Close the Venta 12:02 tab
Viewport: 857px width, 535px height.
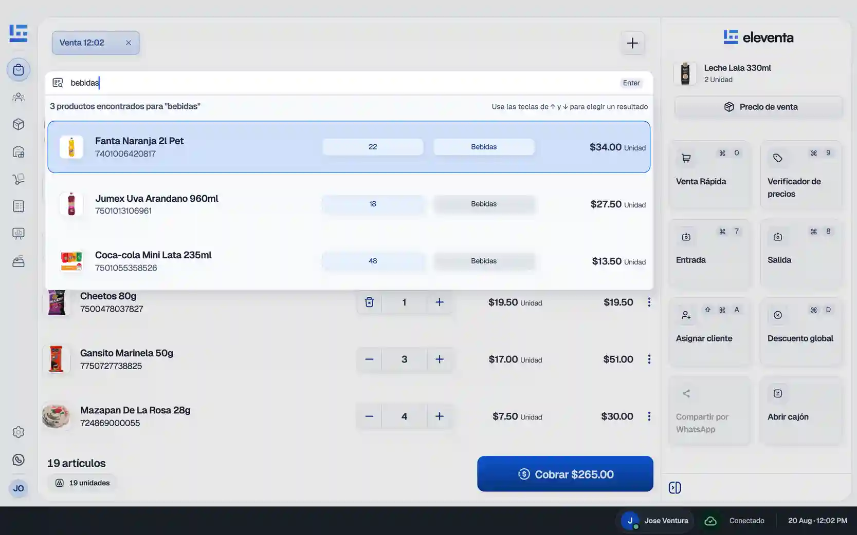(129, 43)
